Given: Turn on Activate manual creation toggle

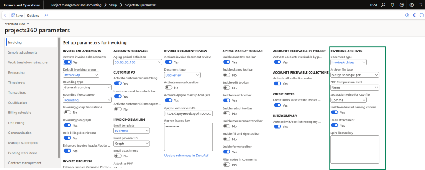Looking at the screenshot, I should [168, 88].
